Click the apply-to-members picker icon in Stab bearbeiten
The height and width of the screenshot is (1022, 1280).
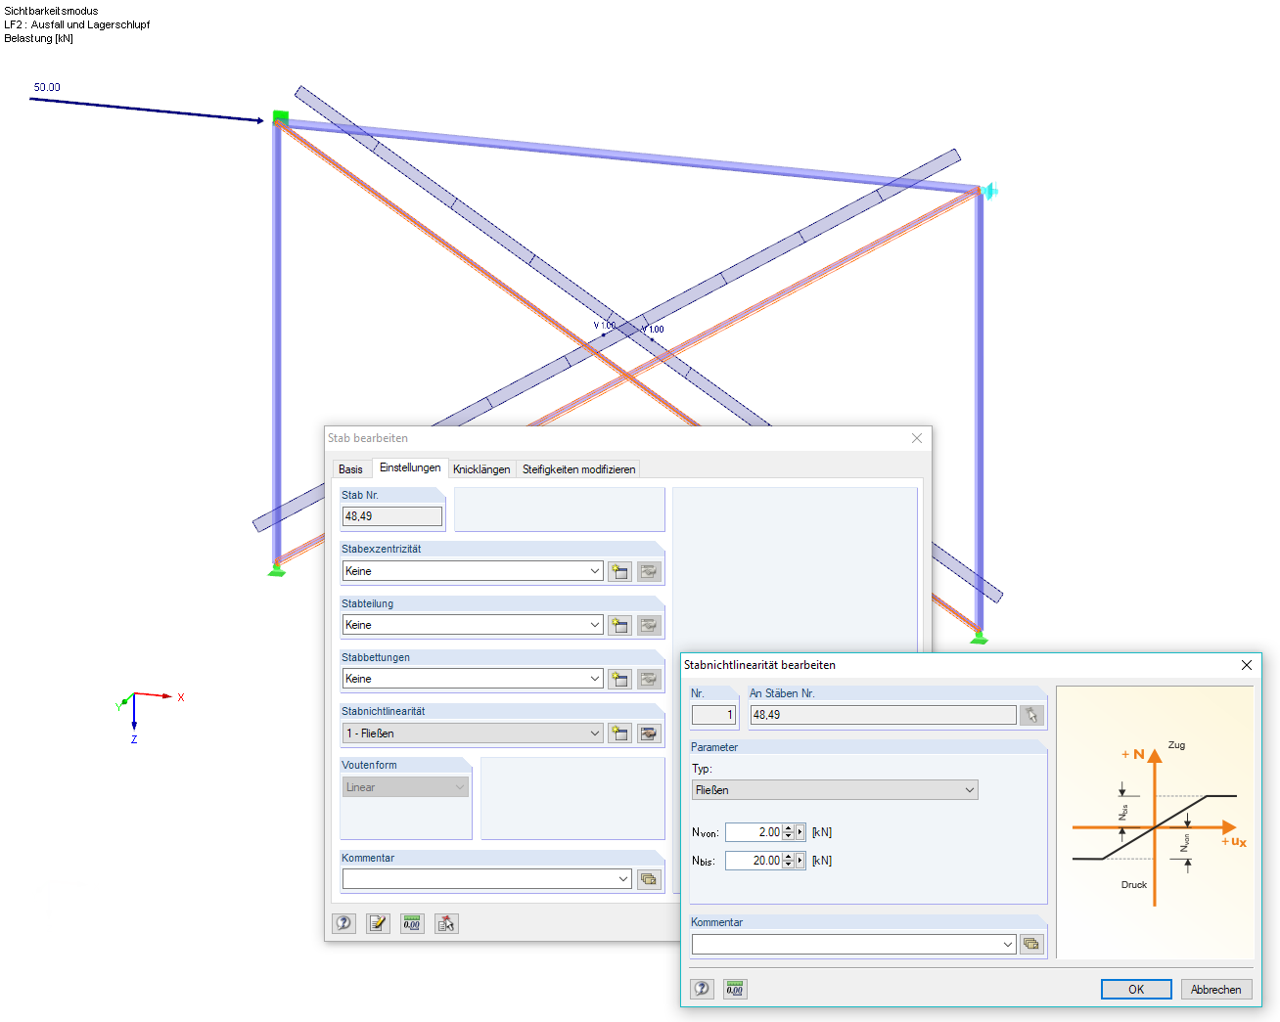446,922
